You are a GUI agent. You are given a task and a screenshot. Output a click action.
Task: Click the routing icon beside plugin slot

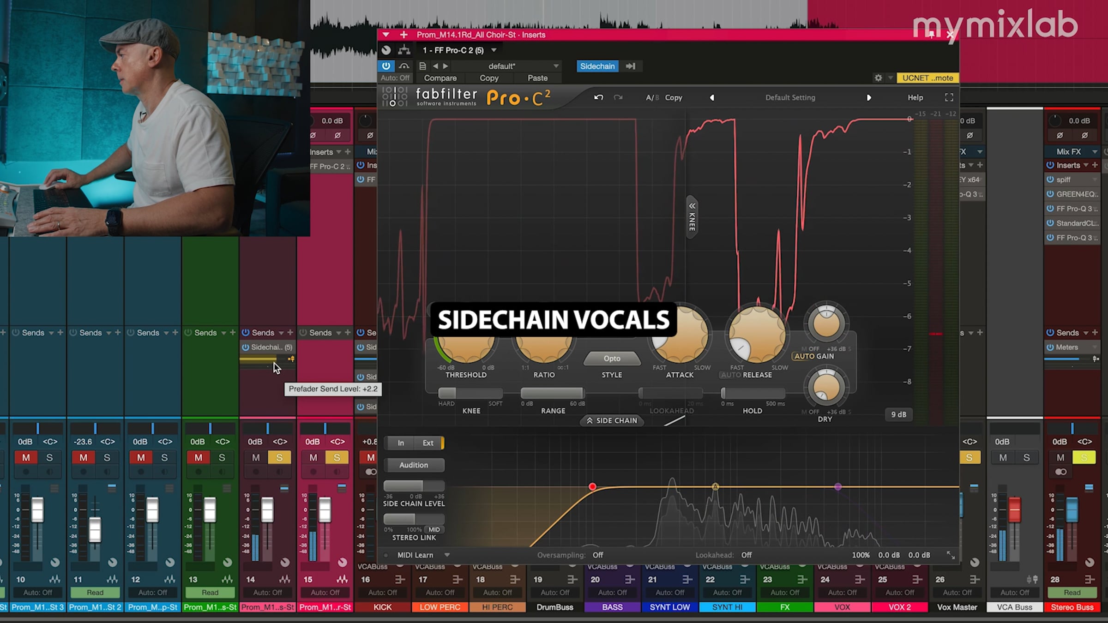tap(404, 50)
